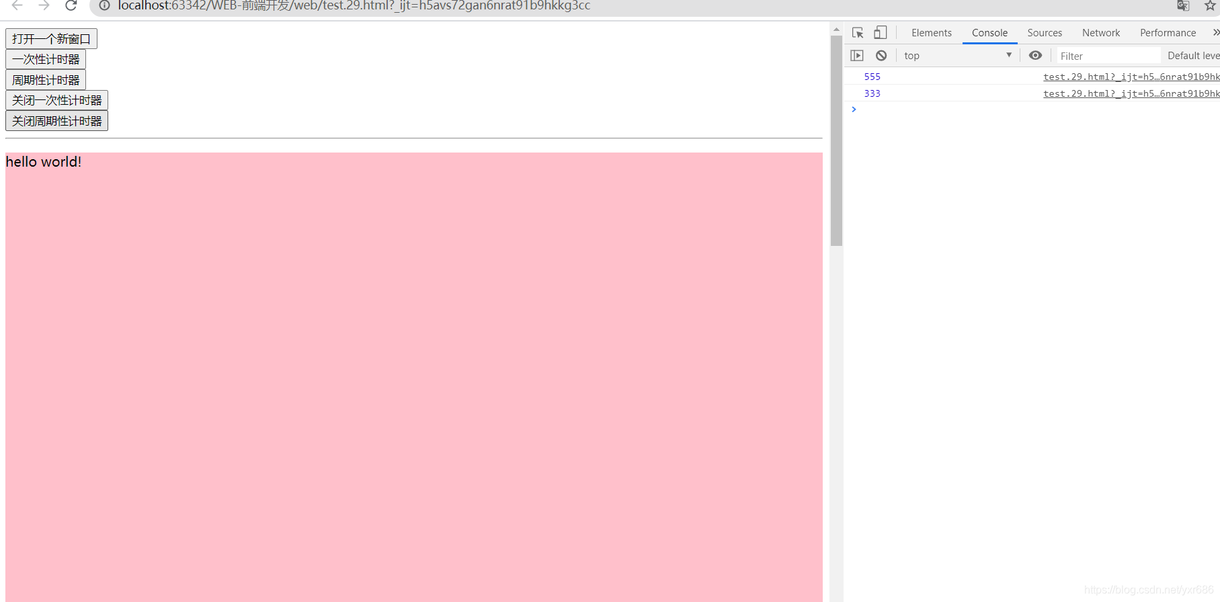
Task: Click the browser forward arrow
Action: coord(44,5)
